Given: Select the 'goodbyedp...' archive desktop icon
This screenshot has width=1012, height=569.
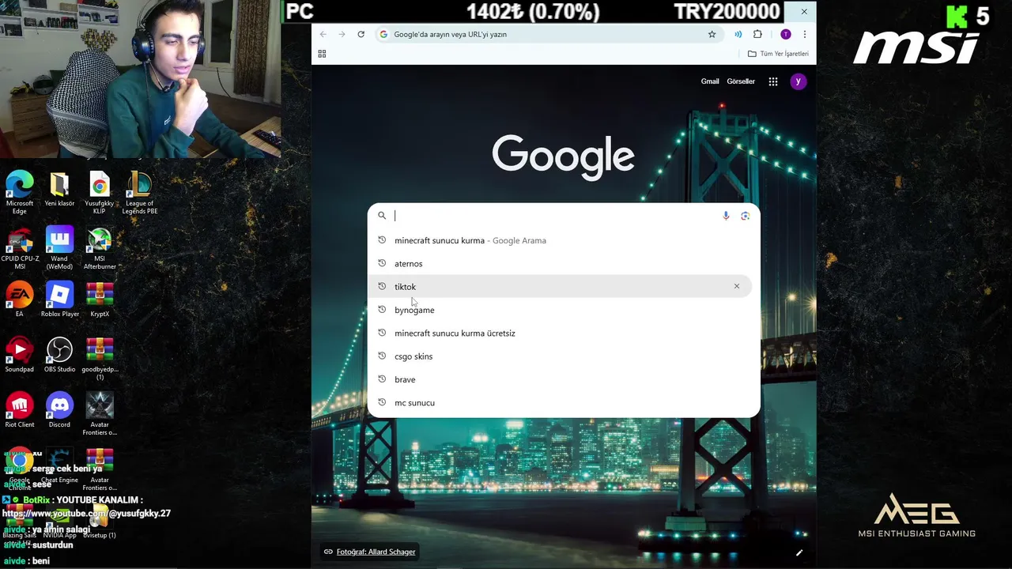Looking at the screenshot, I should (x=100, y=359).
